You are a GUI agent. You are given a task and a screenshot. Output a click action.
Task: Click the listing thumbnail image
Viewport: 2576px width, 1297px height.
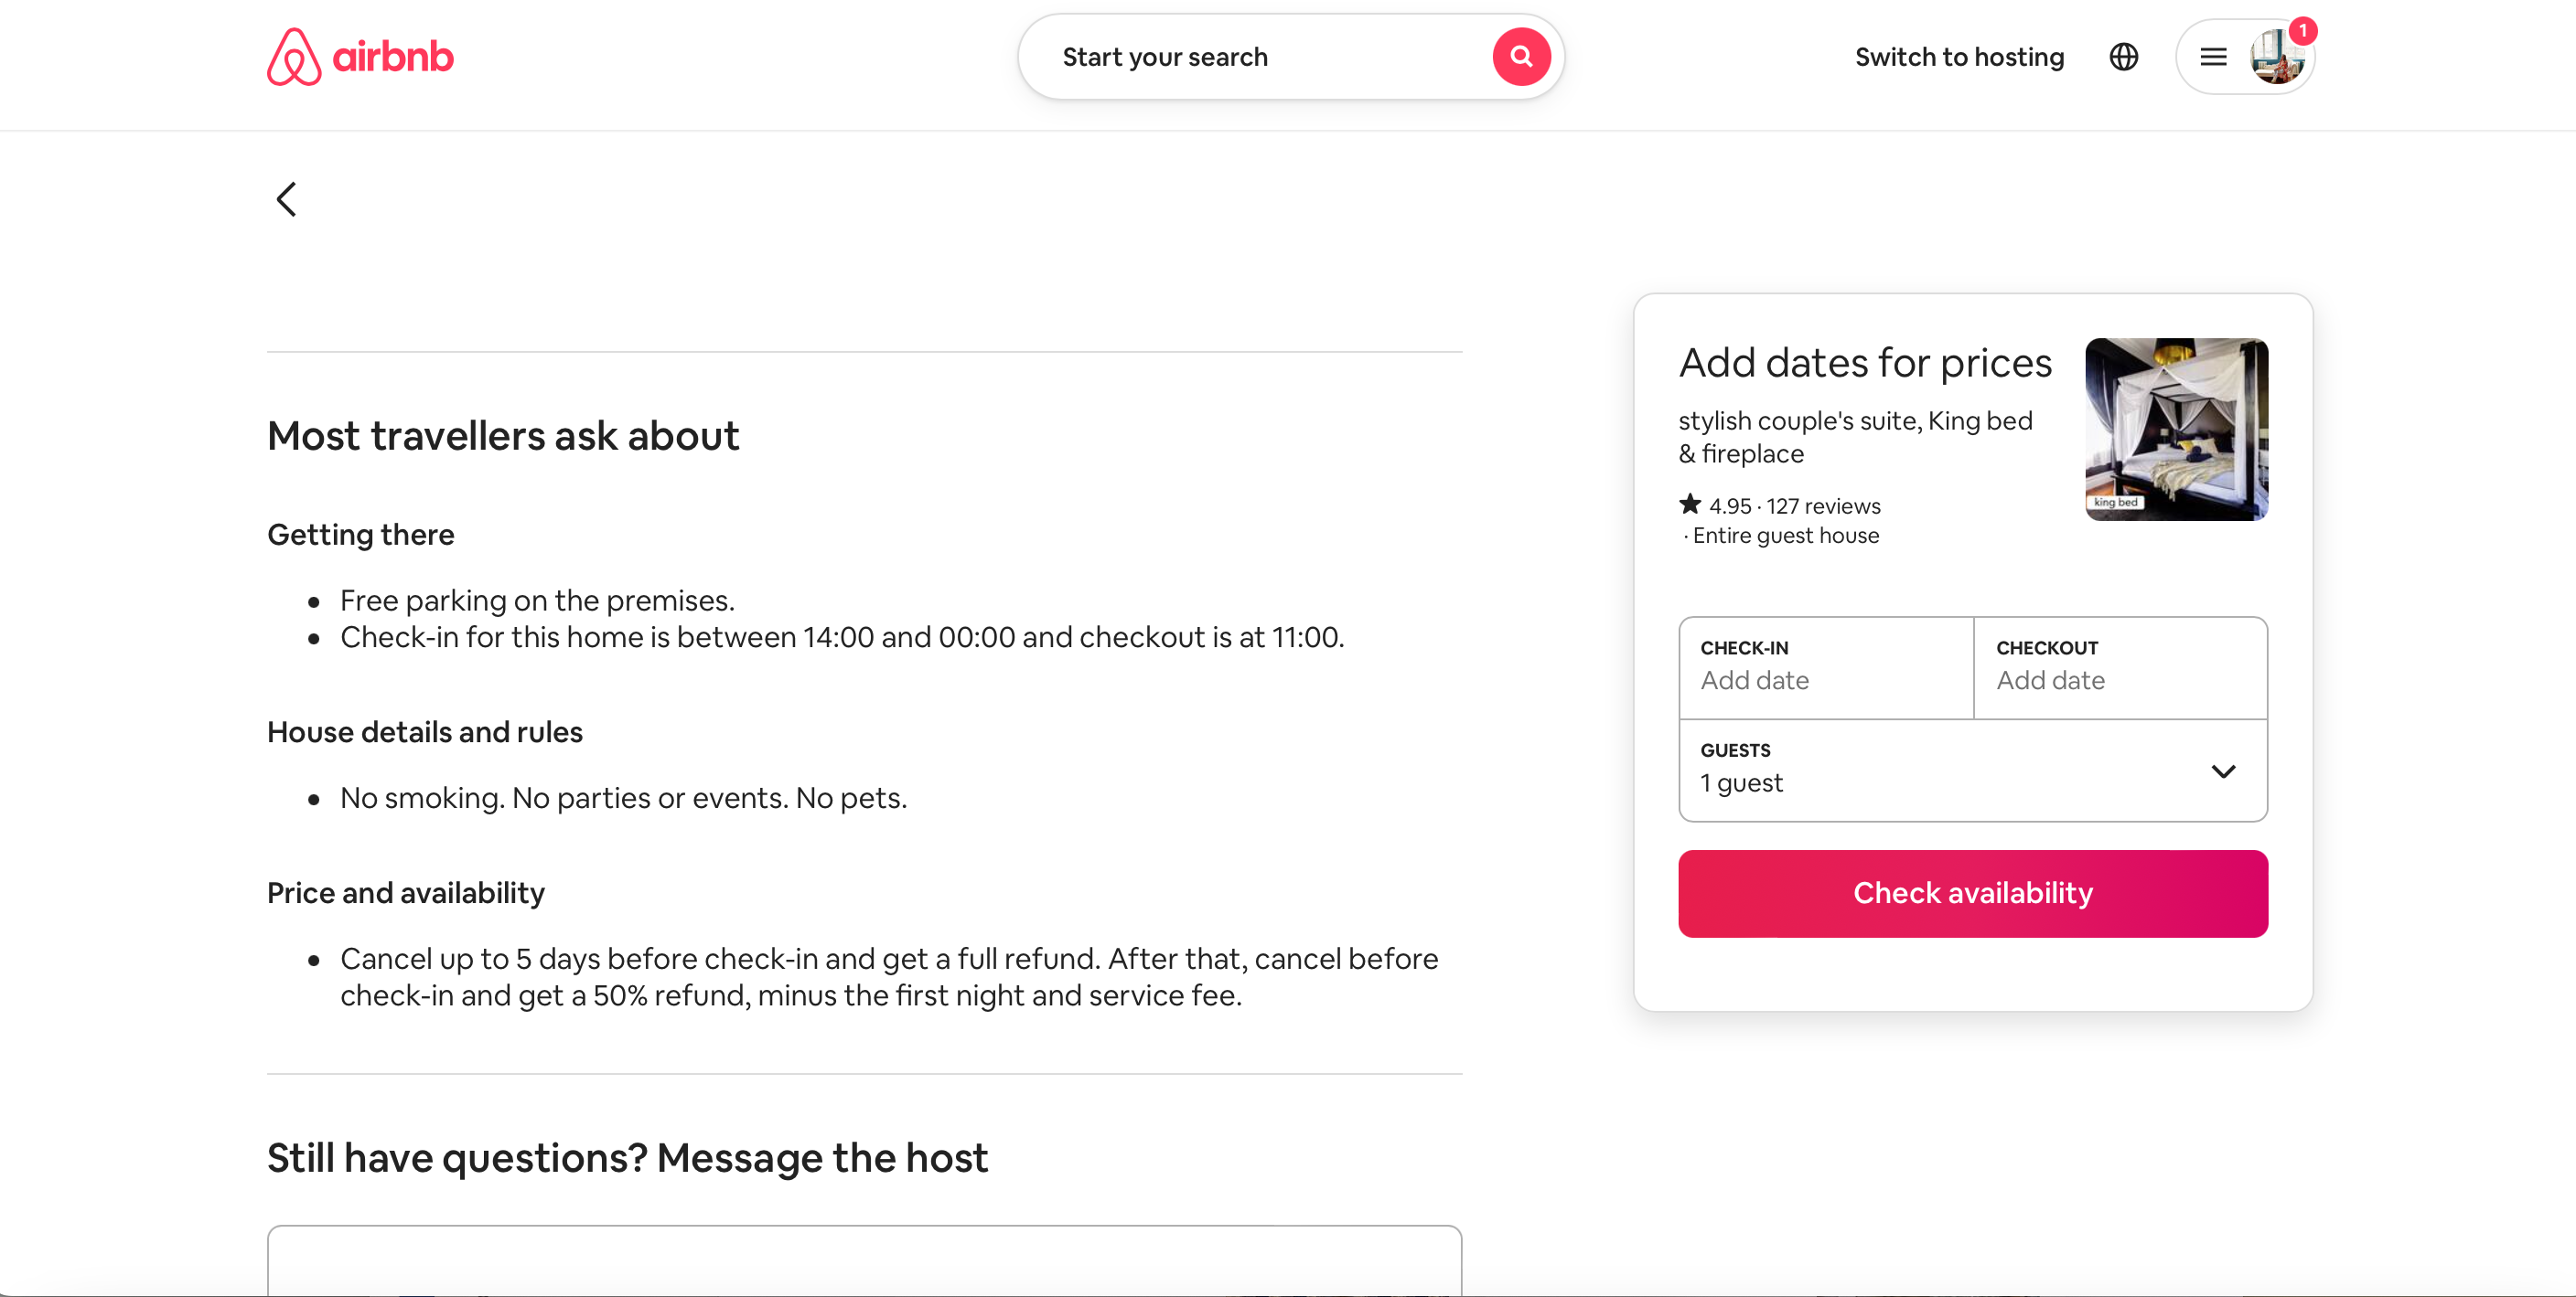point(2176,429)
